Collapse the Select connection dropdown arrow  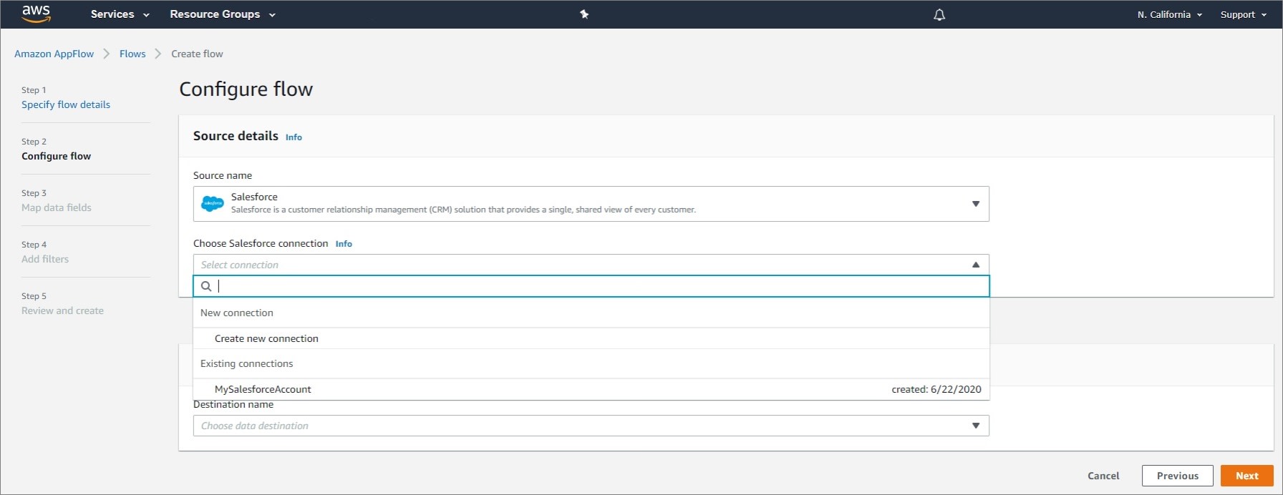point(975,265)
